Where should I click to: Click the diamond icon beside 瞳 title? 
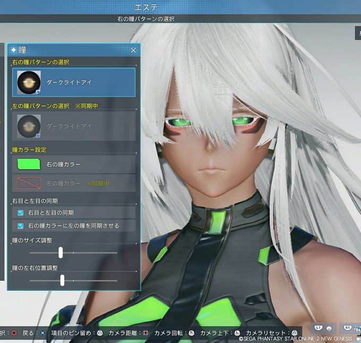14,50
